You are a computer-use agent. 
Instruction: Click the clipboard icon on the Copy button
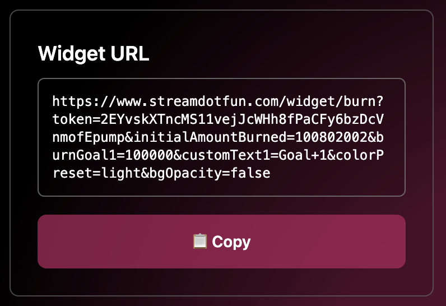(200, 242)
